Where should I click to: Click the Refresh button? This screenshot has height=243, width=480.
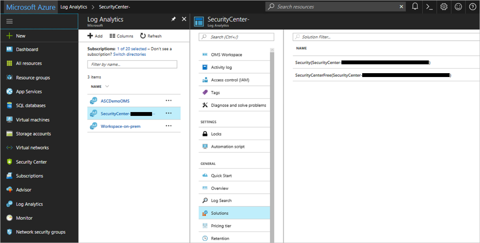pos(151,36)
